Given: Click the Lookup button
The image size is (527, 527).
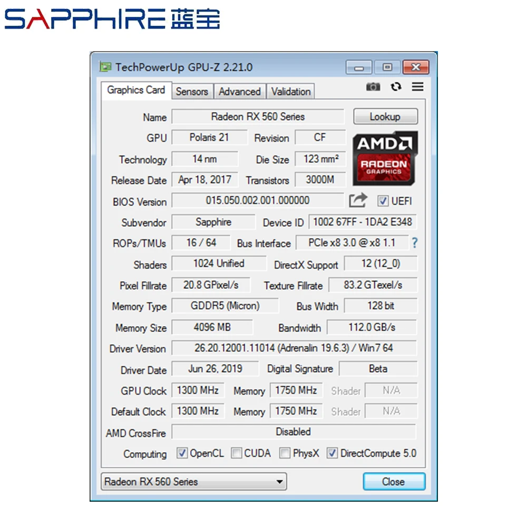Looking at the screenshot, I should (x=385, y=116).
